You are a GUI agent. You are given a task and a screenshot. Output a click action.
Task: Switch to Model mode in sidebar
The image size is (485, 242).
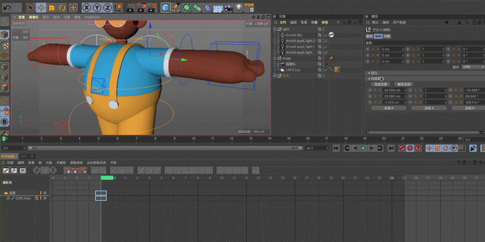(x=5, y=35)
